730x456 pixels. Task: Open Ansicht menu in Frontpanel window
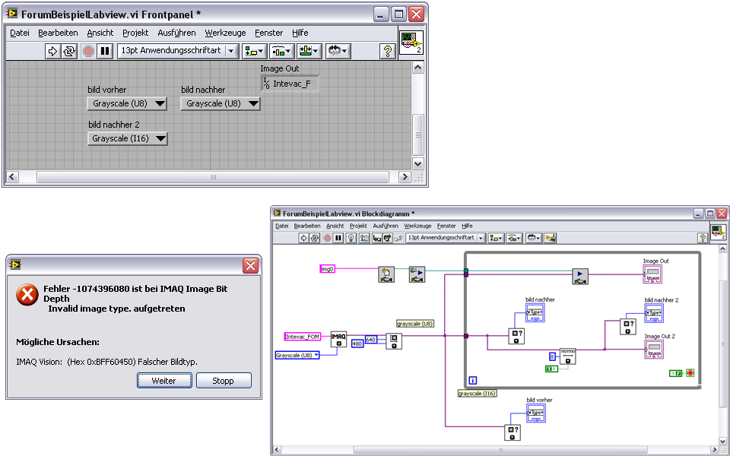(100, 33)
